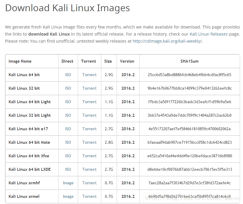Click the 2016.2 version in the e17 row
This screenshot has width=243, height=204.
click(128, 129)
